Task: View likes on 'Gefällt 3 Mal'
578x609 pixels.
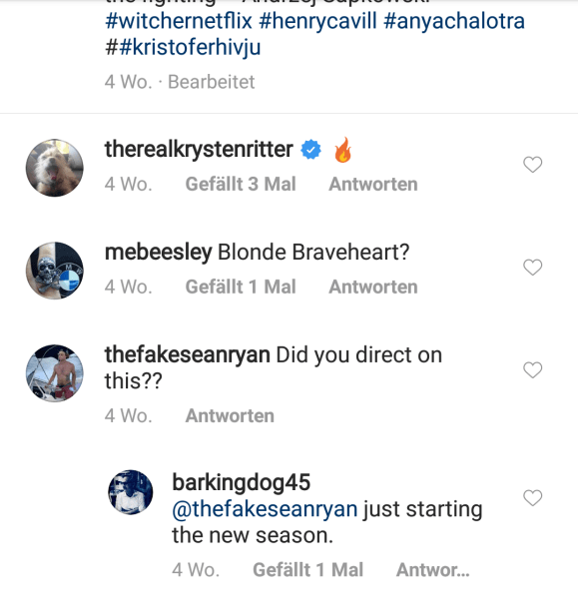Action: [241, 184]
